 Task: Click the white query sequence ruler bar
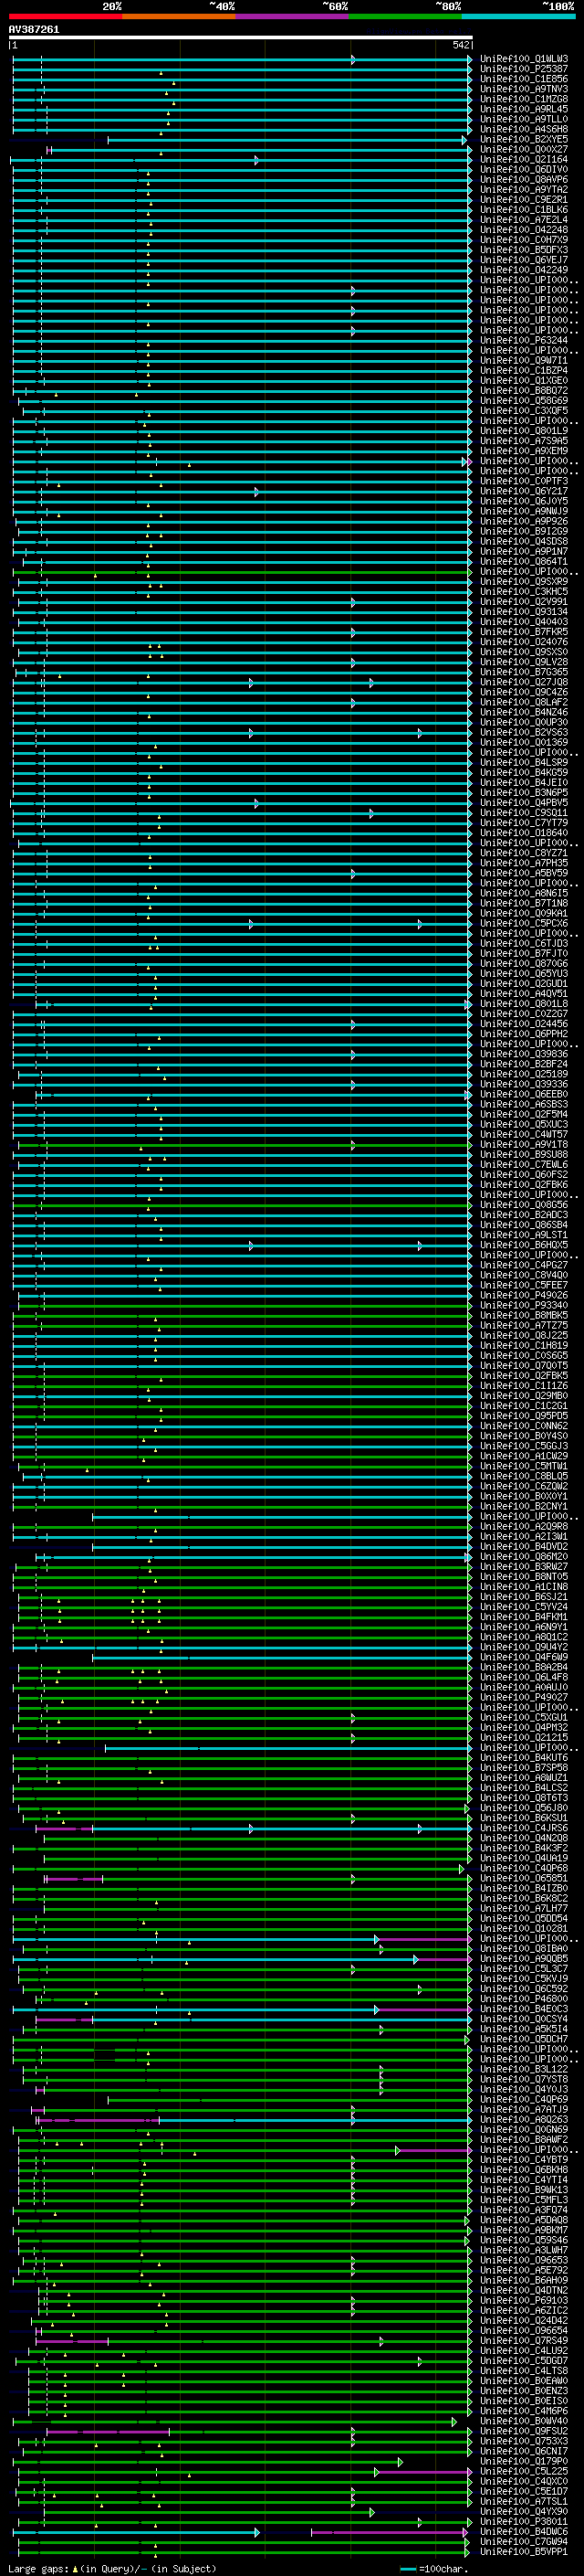point(240,37)
